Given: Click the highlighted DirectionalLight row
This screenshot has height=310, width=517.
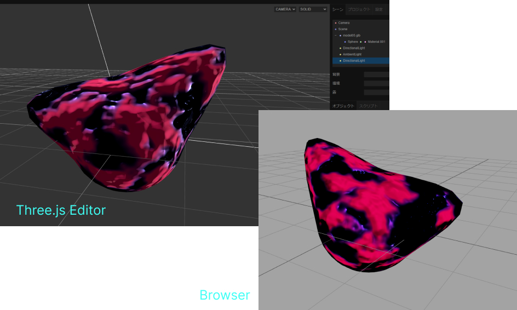Looking at the screenshot, I should tap(353, 61).
